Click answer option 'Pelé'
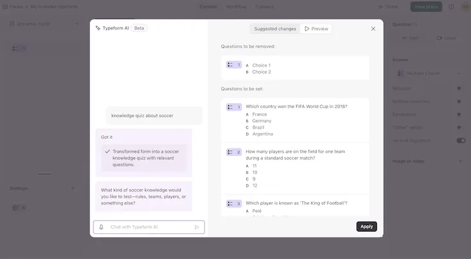This screenshot has width=471, height=259. 257,211
